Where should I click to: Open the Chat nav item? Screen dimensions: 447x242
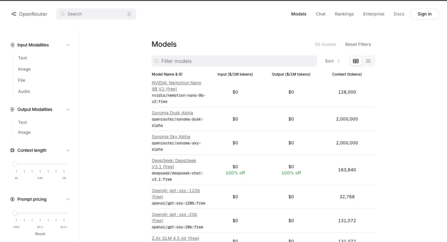(x=320, y=14)
